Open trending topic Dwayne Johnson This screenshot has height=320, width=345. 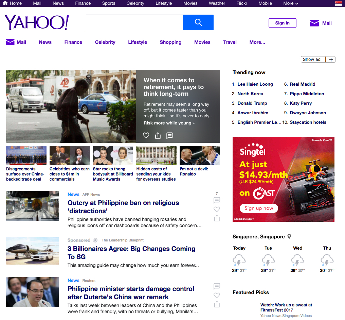[308, 113]
